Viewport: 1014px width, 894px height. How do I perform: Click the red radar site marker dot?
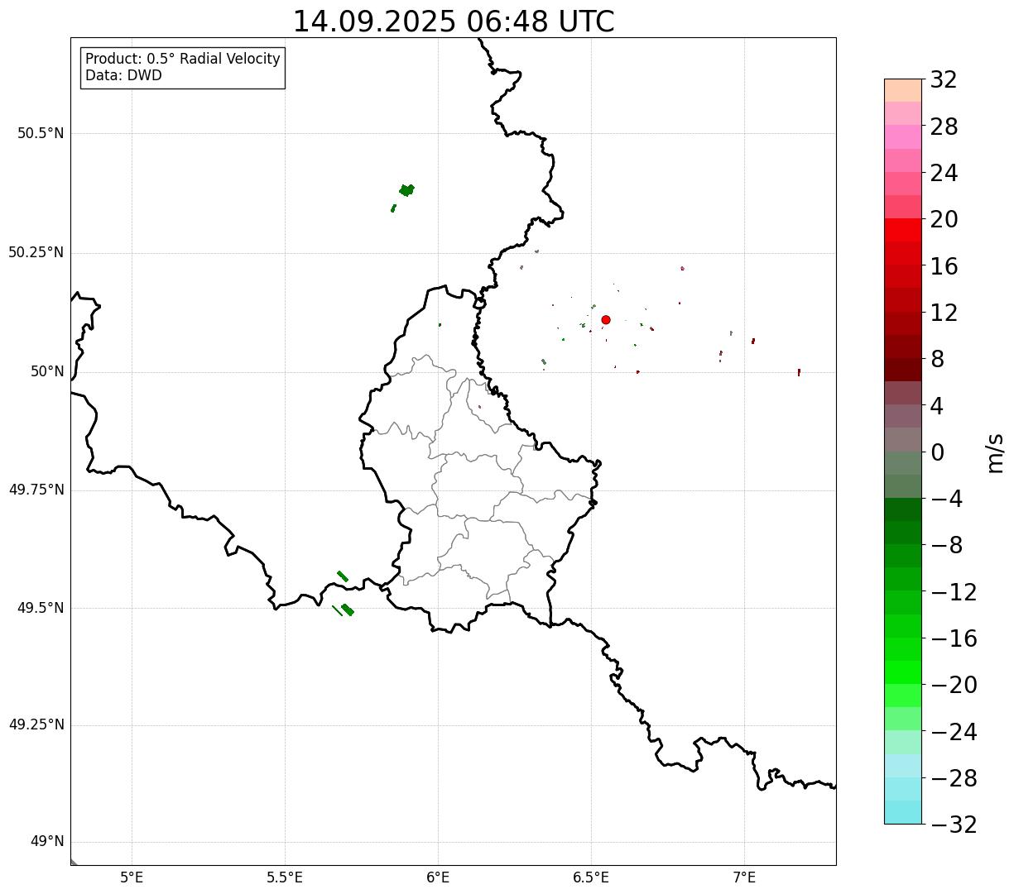click(606, 319)
